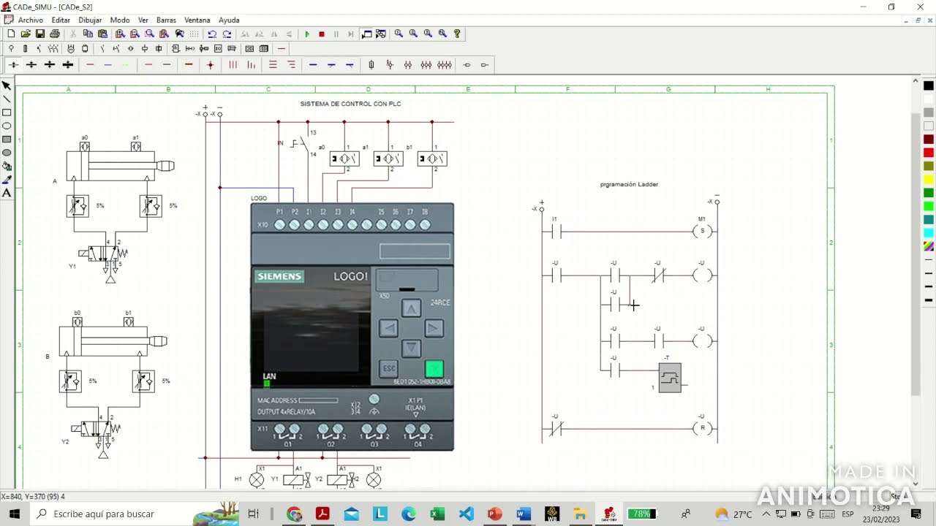Select the three horizontal lines bus tool

pos(273,65)
